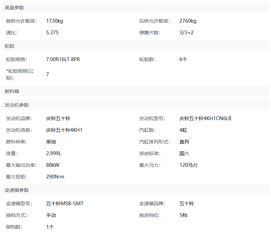
Task: Select the front axle load value 1730kg
Action: coord(55,21)
